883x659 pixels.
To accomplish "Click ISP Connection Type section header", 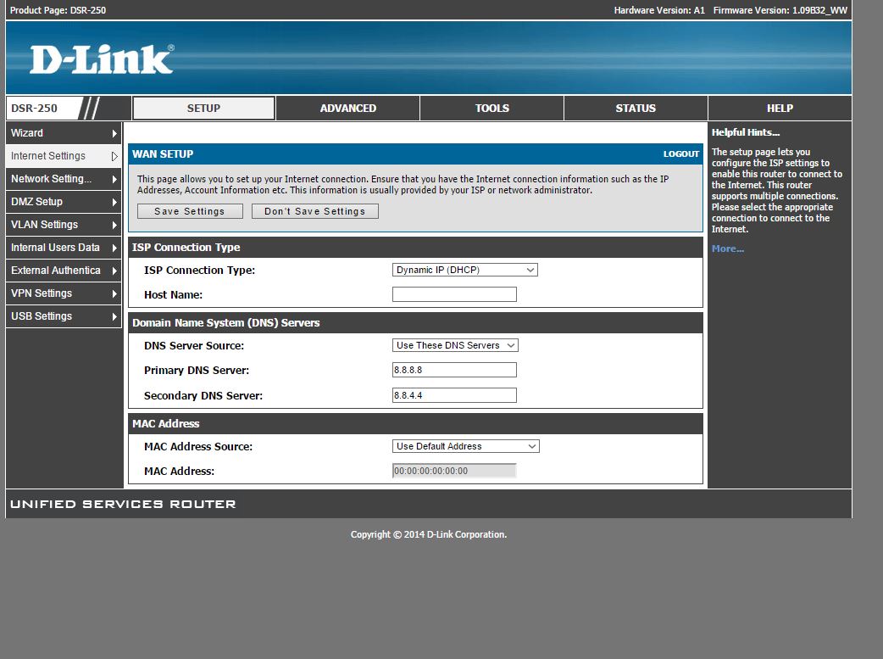I will [x=415, y=248].
